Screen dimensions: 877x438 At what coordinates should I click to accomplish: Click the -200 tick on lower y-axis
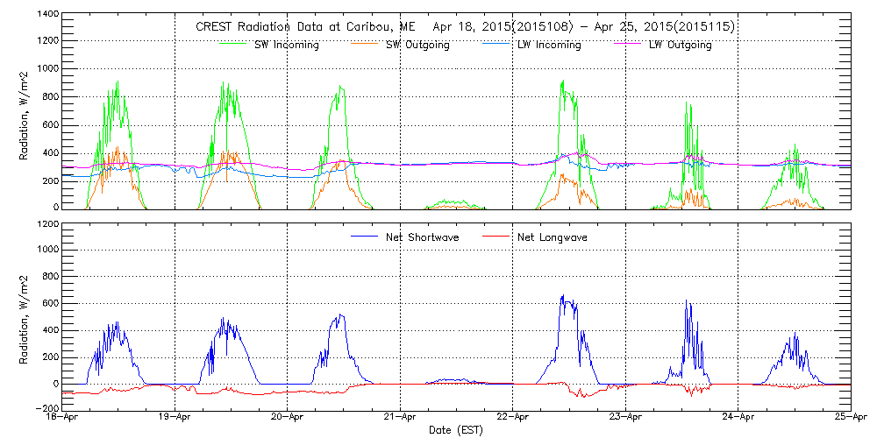click(x=46, y=408)
